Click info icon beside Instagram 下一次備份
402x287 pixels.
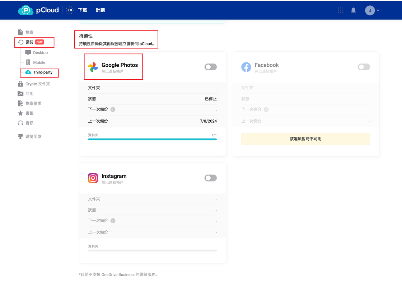tap(113, 221)
